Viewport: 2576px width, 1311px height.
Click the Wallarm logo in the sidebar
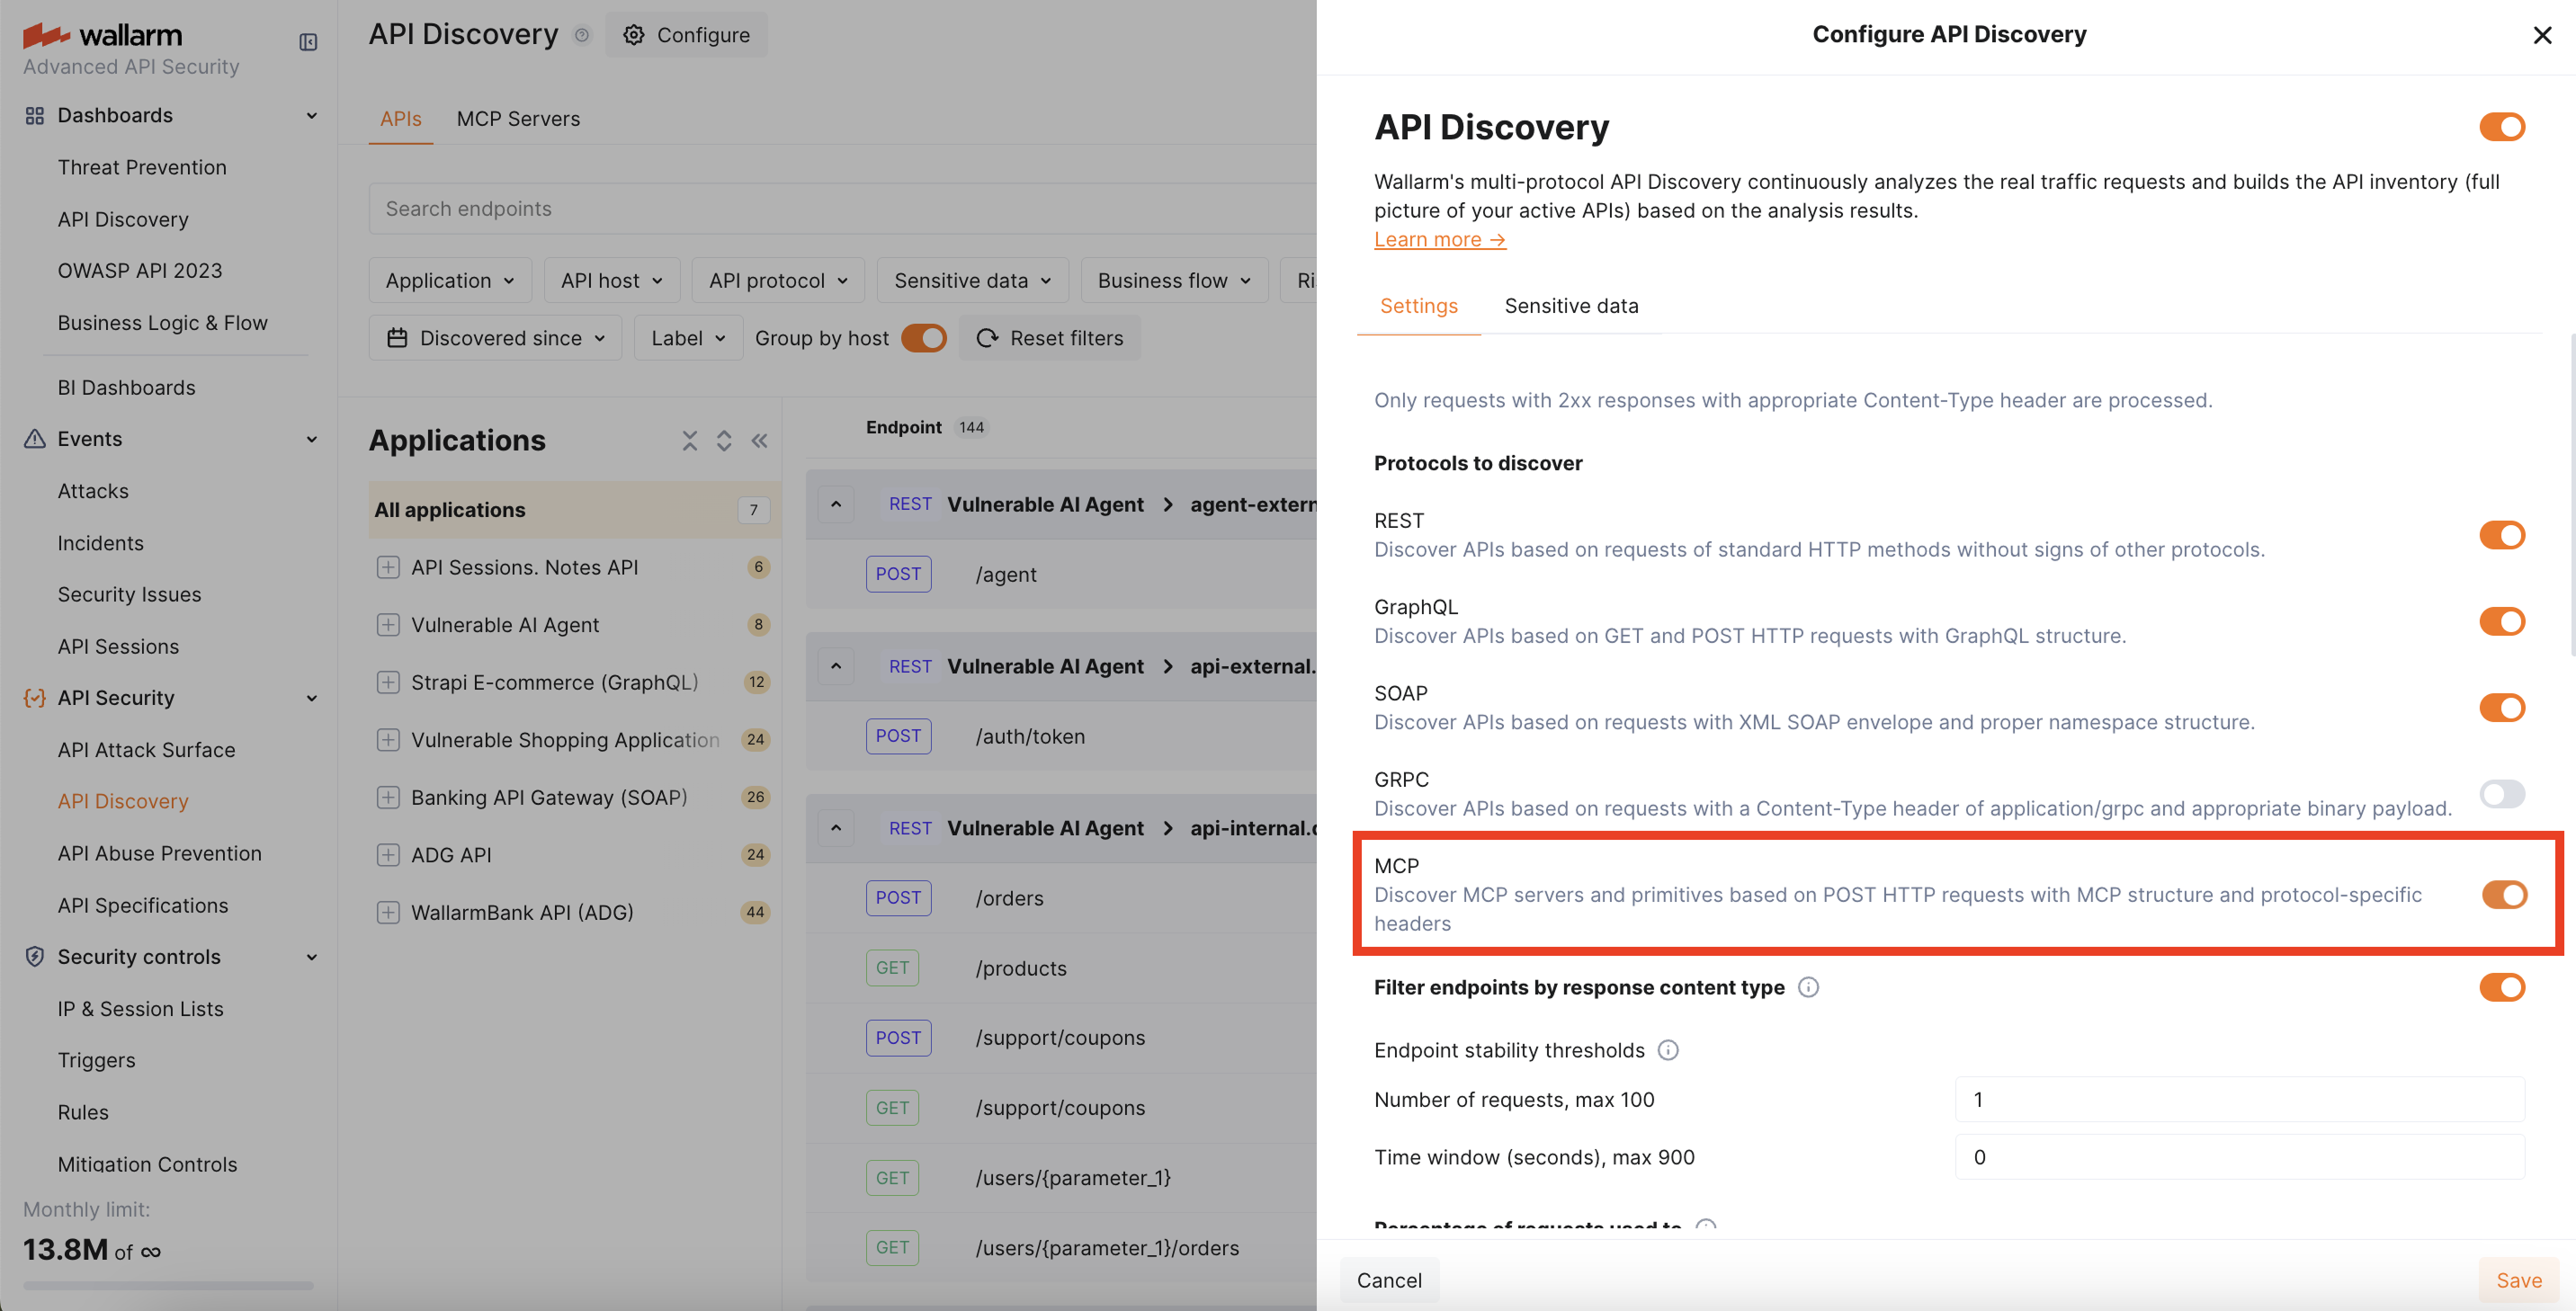pos(104,34)
